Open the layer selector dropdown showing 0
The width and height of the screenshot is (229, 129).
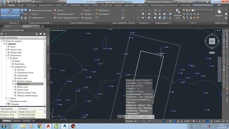pyautogui.click(x=198, y=10)
